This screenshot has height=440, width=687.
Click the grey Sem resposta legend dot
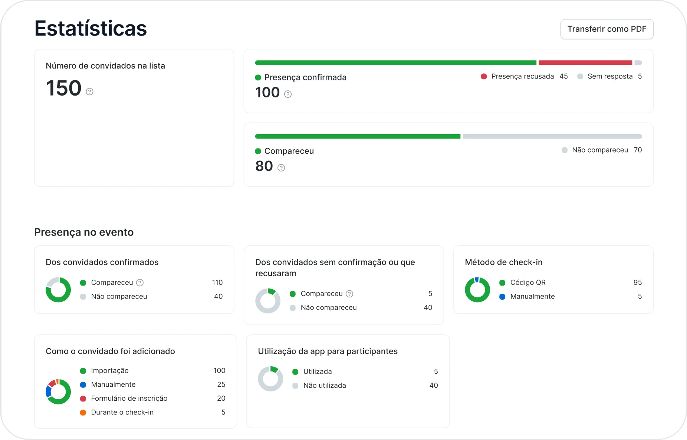[x=580, y=77]
